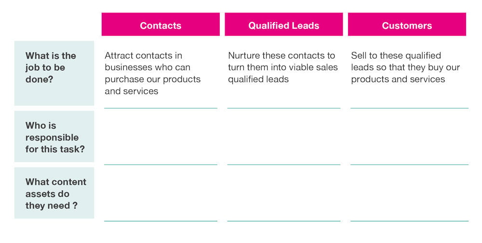Select the Qualified Leads column header
The height and width of the screenshot is (243, 482).
pyautogui.click(x=284, y=24)
